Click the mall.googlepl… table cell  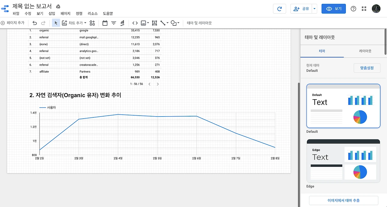89,37
